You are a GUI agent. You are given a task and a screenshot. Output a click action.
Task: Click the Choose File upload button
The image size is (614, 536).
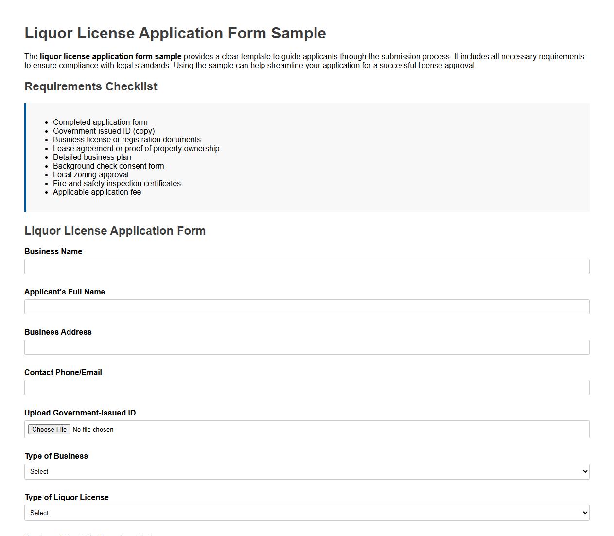point(49,429)
